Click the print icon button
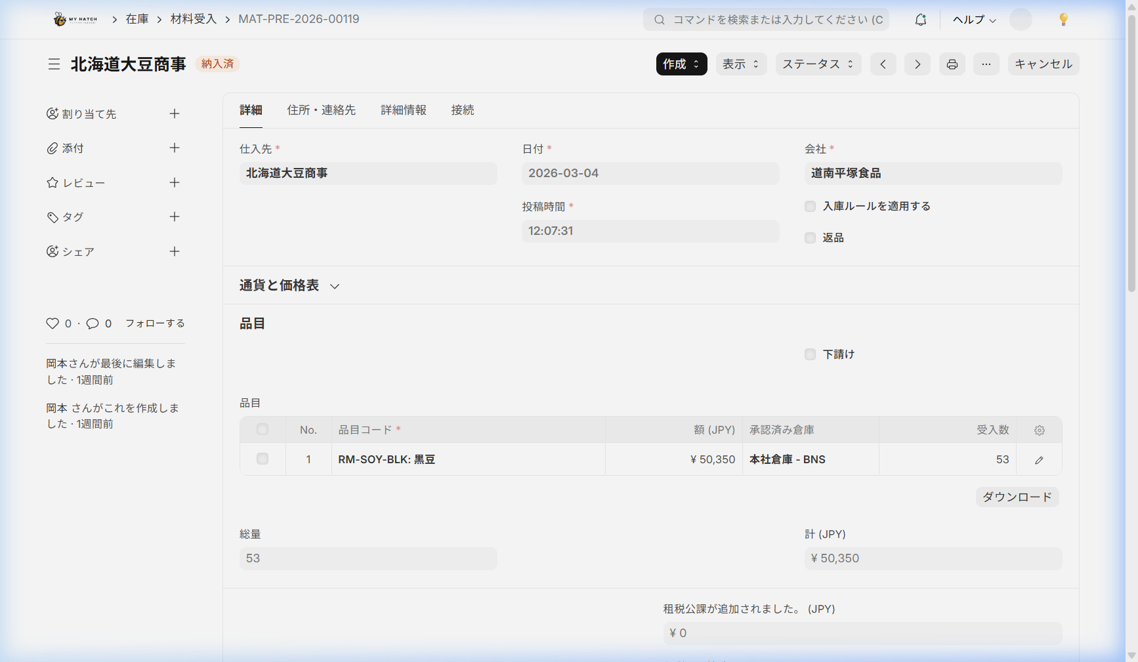Screen dimensions: 1138x662 pos(952,64)
